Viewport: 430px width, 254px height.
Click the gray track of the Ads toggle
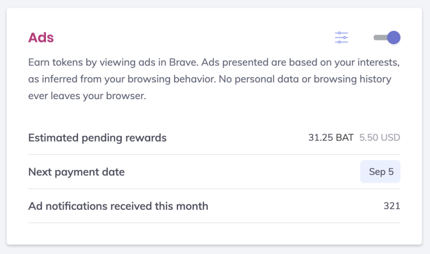coord(380,37)
